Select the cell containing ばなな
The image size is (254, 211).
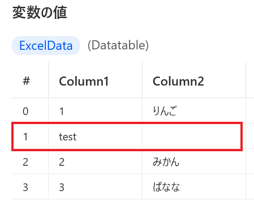click(194, 187)
